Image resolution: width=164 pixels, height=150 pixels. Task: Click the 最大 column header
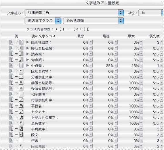[131, 36]
